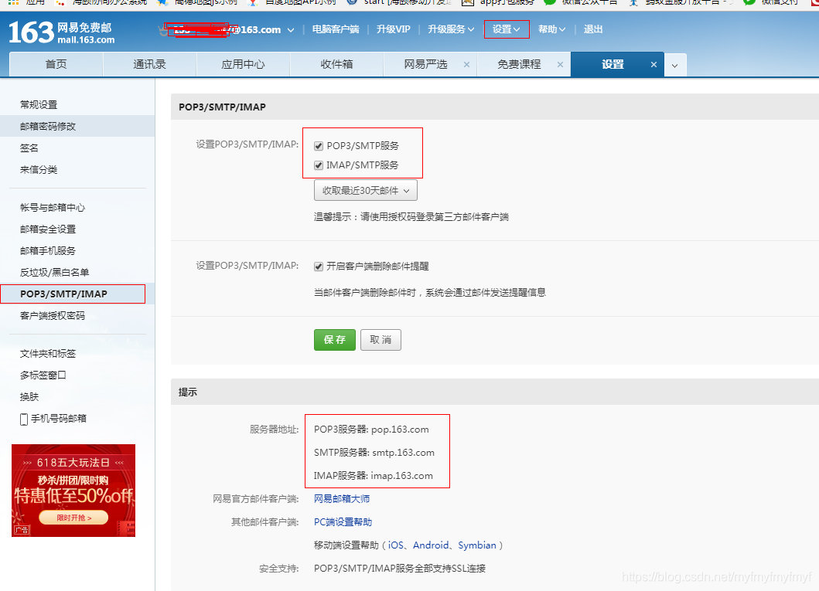This screenshot has height=591, width=819.
Task: Click the 升级VIP link
Action: coord(394,29)
